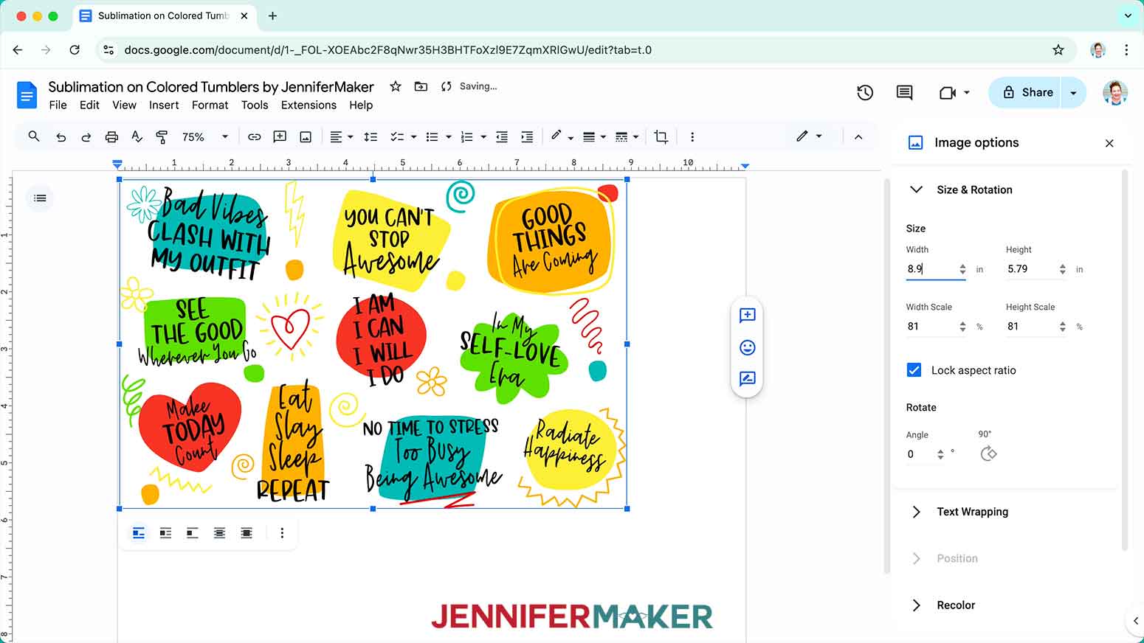Open the Insert menu
This screenshot has width=1144, height=643.
click(164, 105)
